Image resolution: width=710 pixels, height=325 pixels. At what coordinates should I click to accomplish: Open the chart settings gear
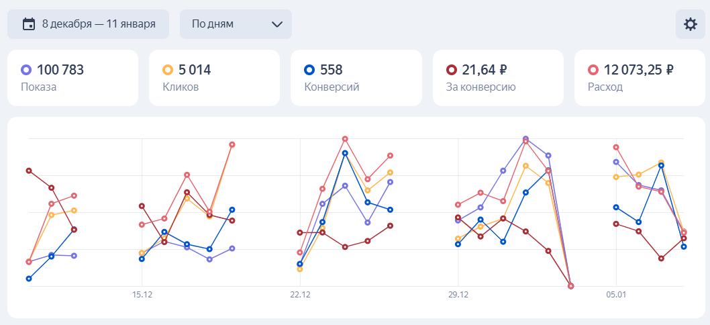(690, 24)
